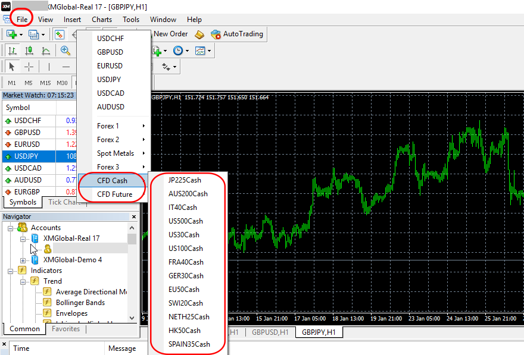This screenshot has height=355, width=524.
Task: Click the New Order button
Action: click(170, 34)
